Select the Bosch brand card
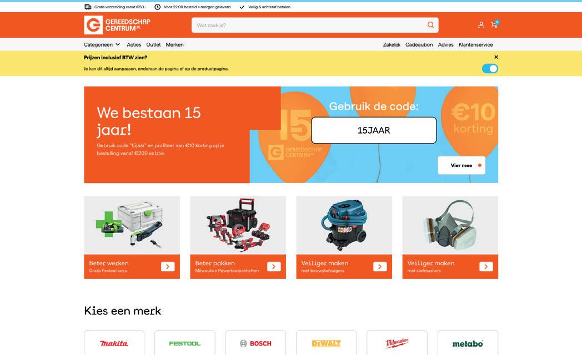Screen dimensions: 582x355 pos(256,343)
